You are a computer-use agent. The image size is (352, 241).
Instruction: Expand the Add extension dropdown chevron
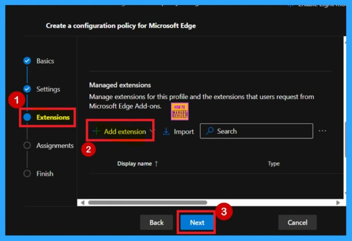pyautogui.click(x=152, y=131)
